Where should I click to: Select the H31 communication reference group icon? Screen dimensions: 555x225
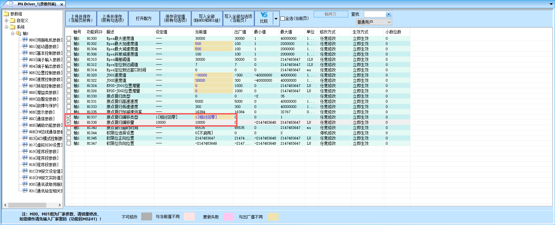(x=25, y=191)
